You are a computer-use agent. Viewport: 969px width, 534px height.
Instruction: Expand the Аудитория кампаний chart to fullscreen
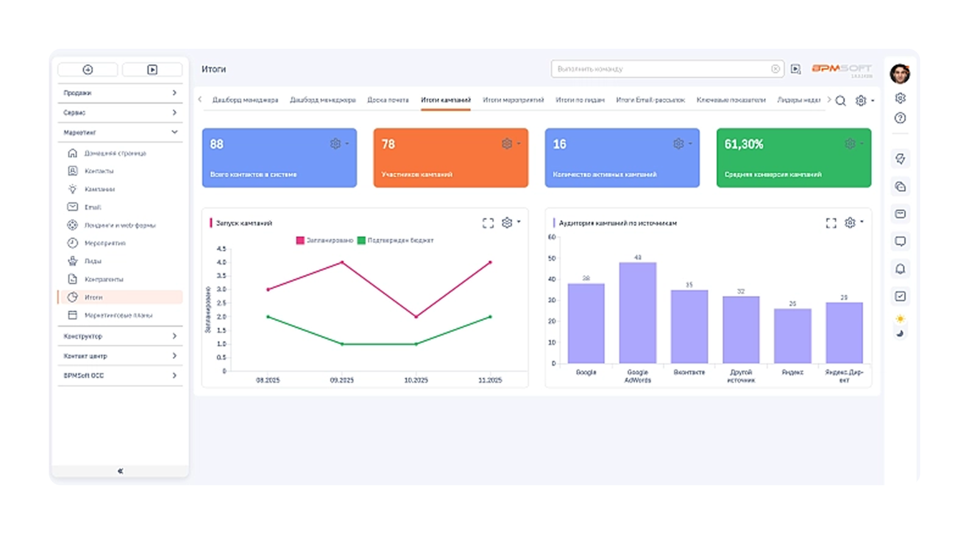point(831,223)
